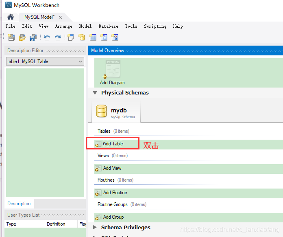Click the Open Model folder icon
This screenshot has width=283, height=237.
pyautogui.click(x=22, y=37)
